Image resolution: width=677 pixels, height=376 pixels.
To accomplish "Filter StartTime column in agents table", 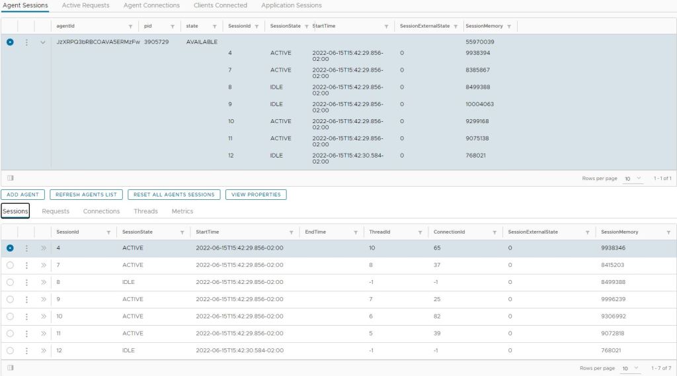I will click(386, 26).
